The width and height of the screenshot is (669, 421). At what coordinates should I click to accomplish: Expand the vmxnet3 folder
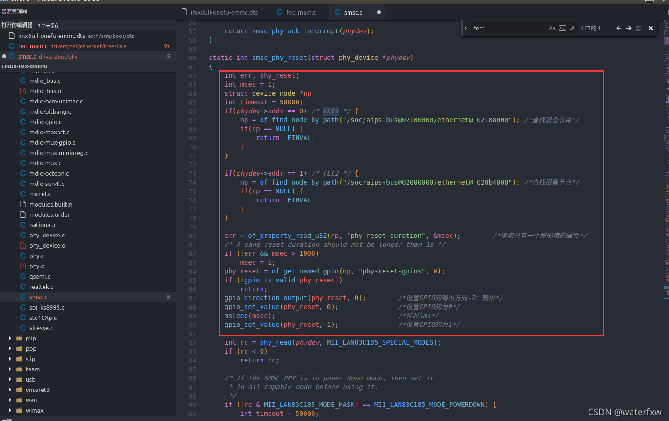(88, 390)
